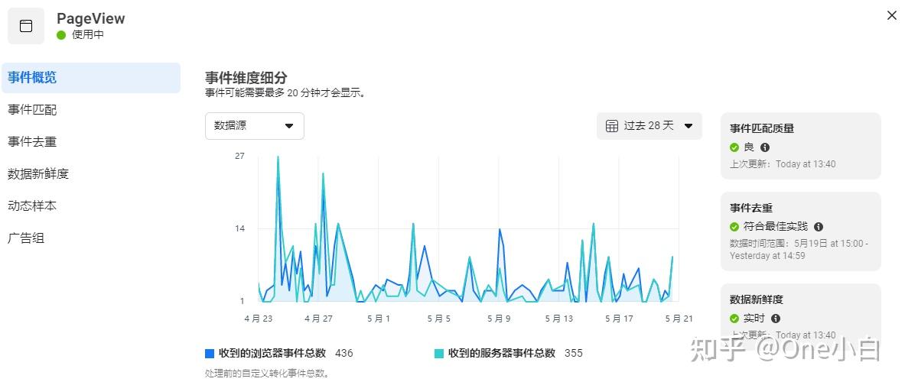
Task: Click info icon next to 实时
Action: 776,319
